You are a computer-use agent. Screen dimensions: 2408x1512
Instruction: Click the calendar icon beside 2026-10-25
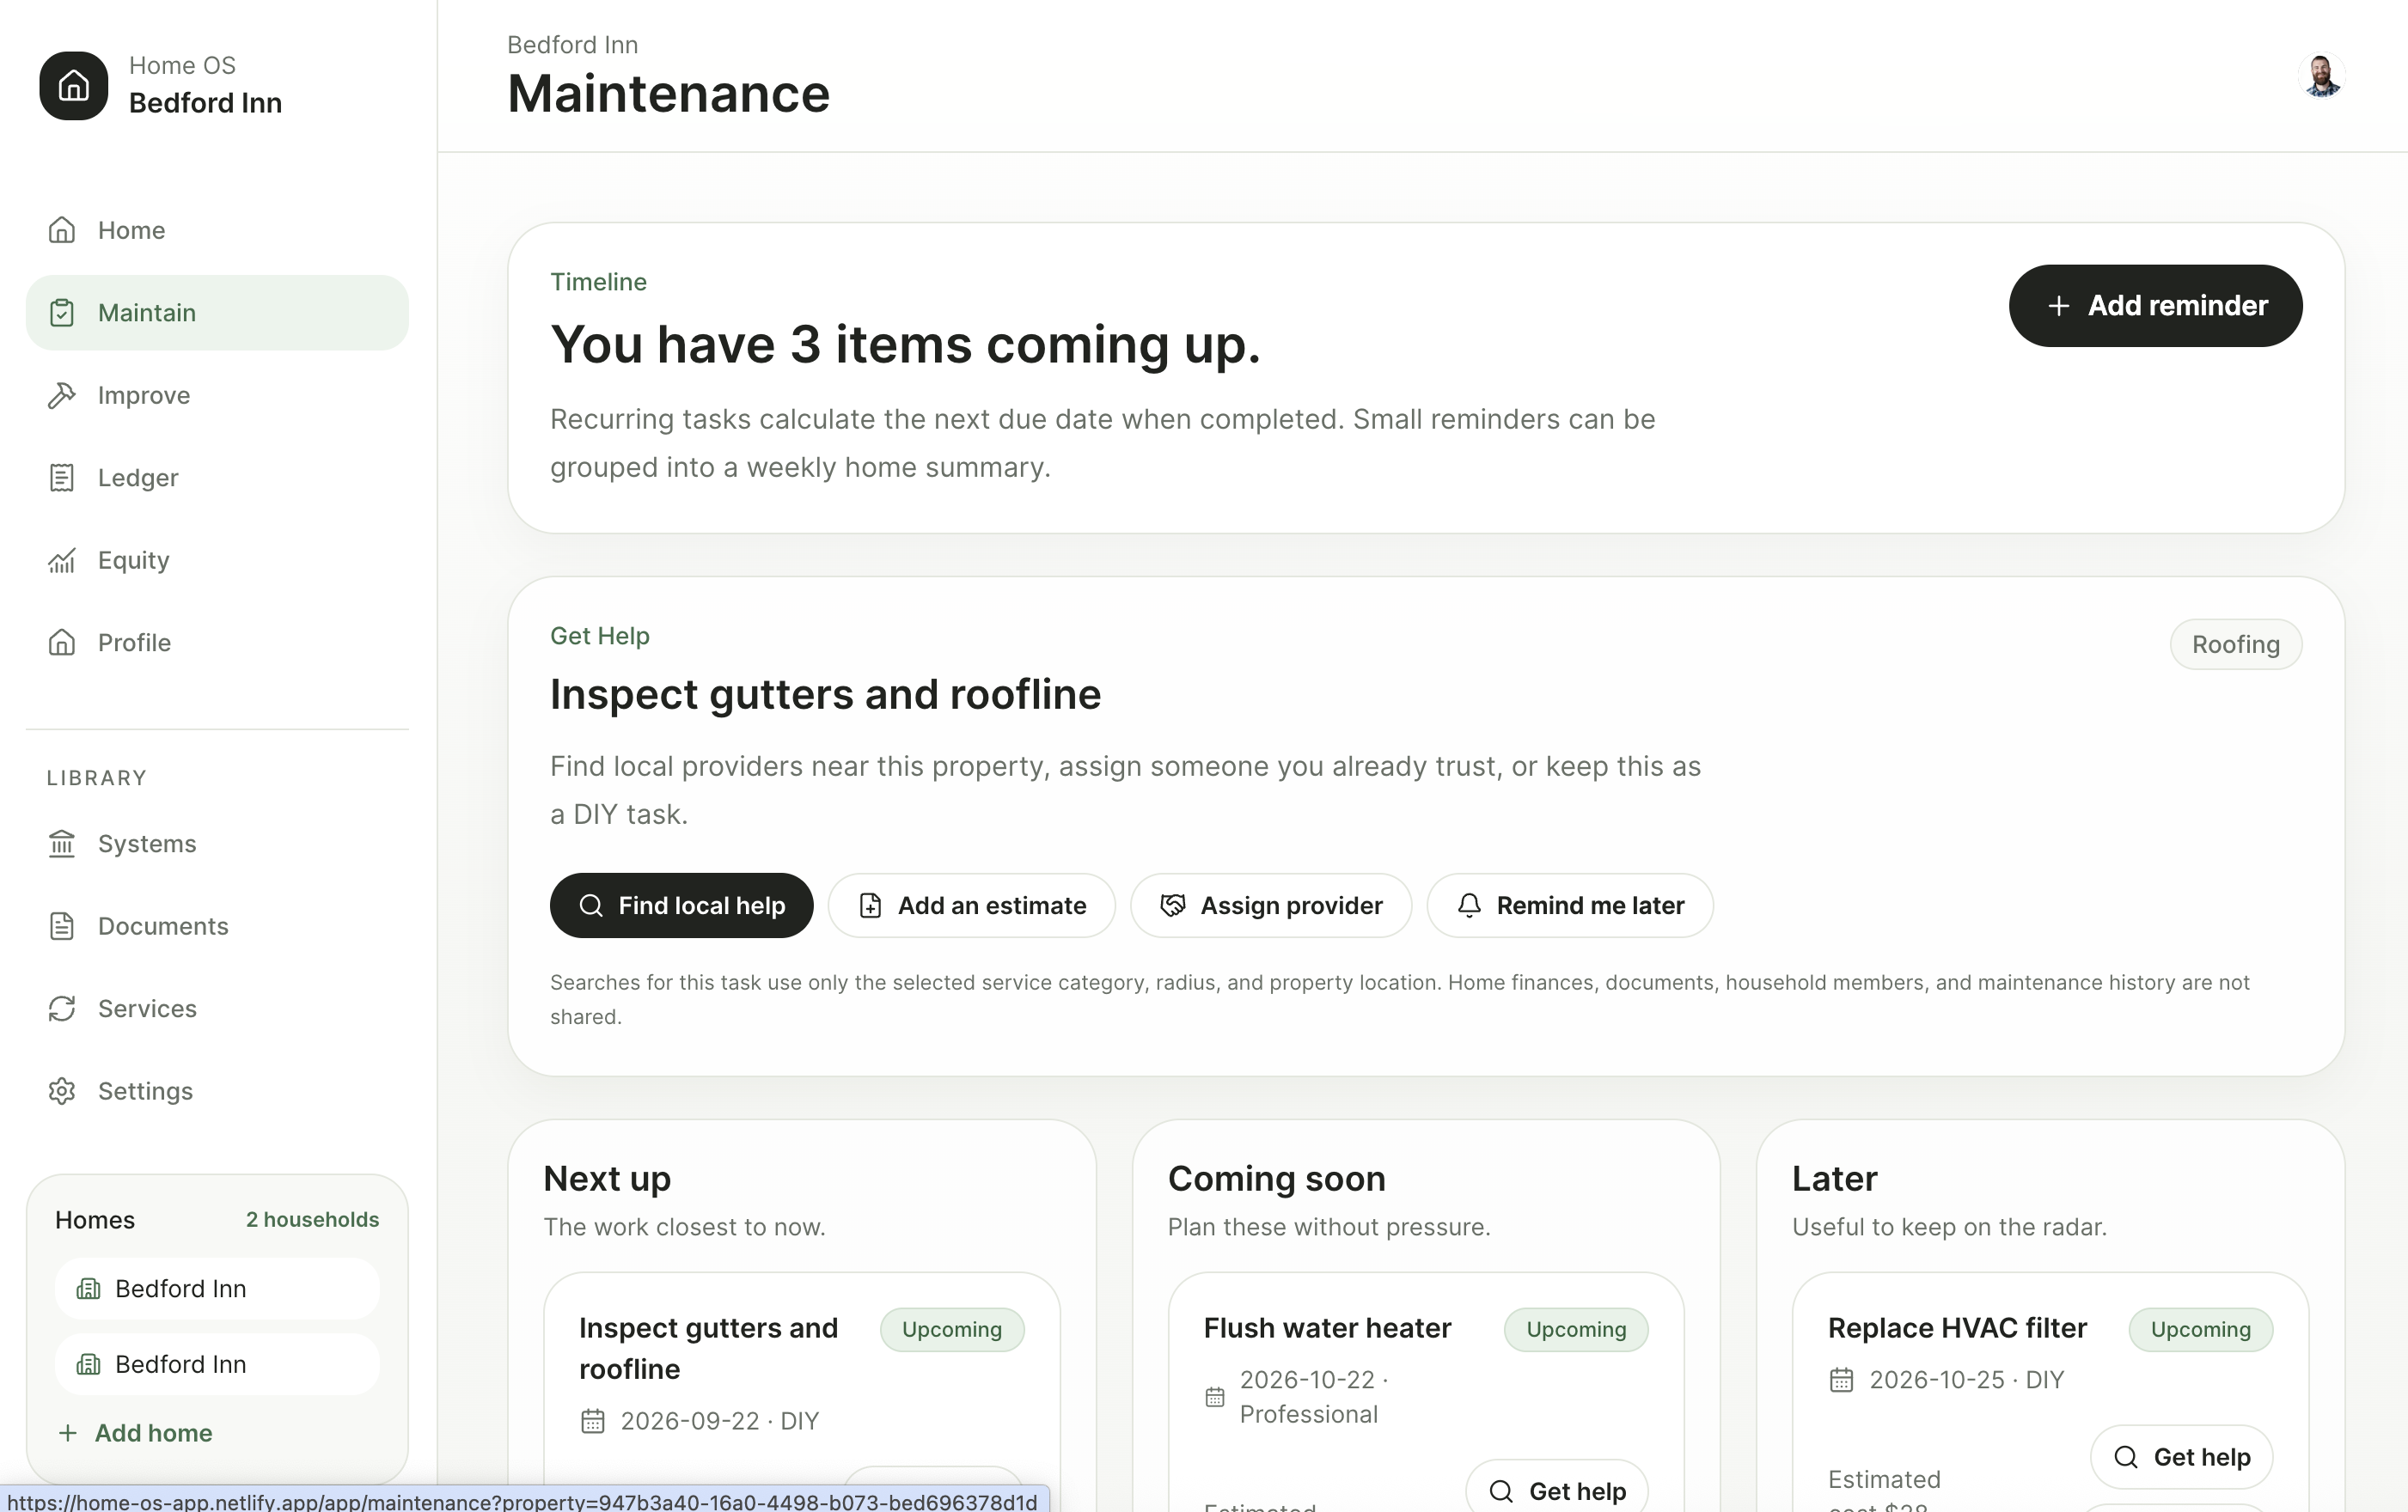tap(1841, 1380)
